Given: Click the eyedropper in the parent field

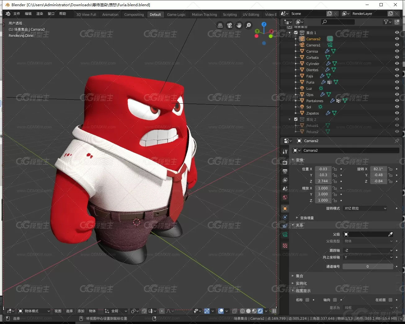Looking at the screenshot, I should click(x=390, y=234).
